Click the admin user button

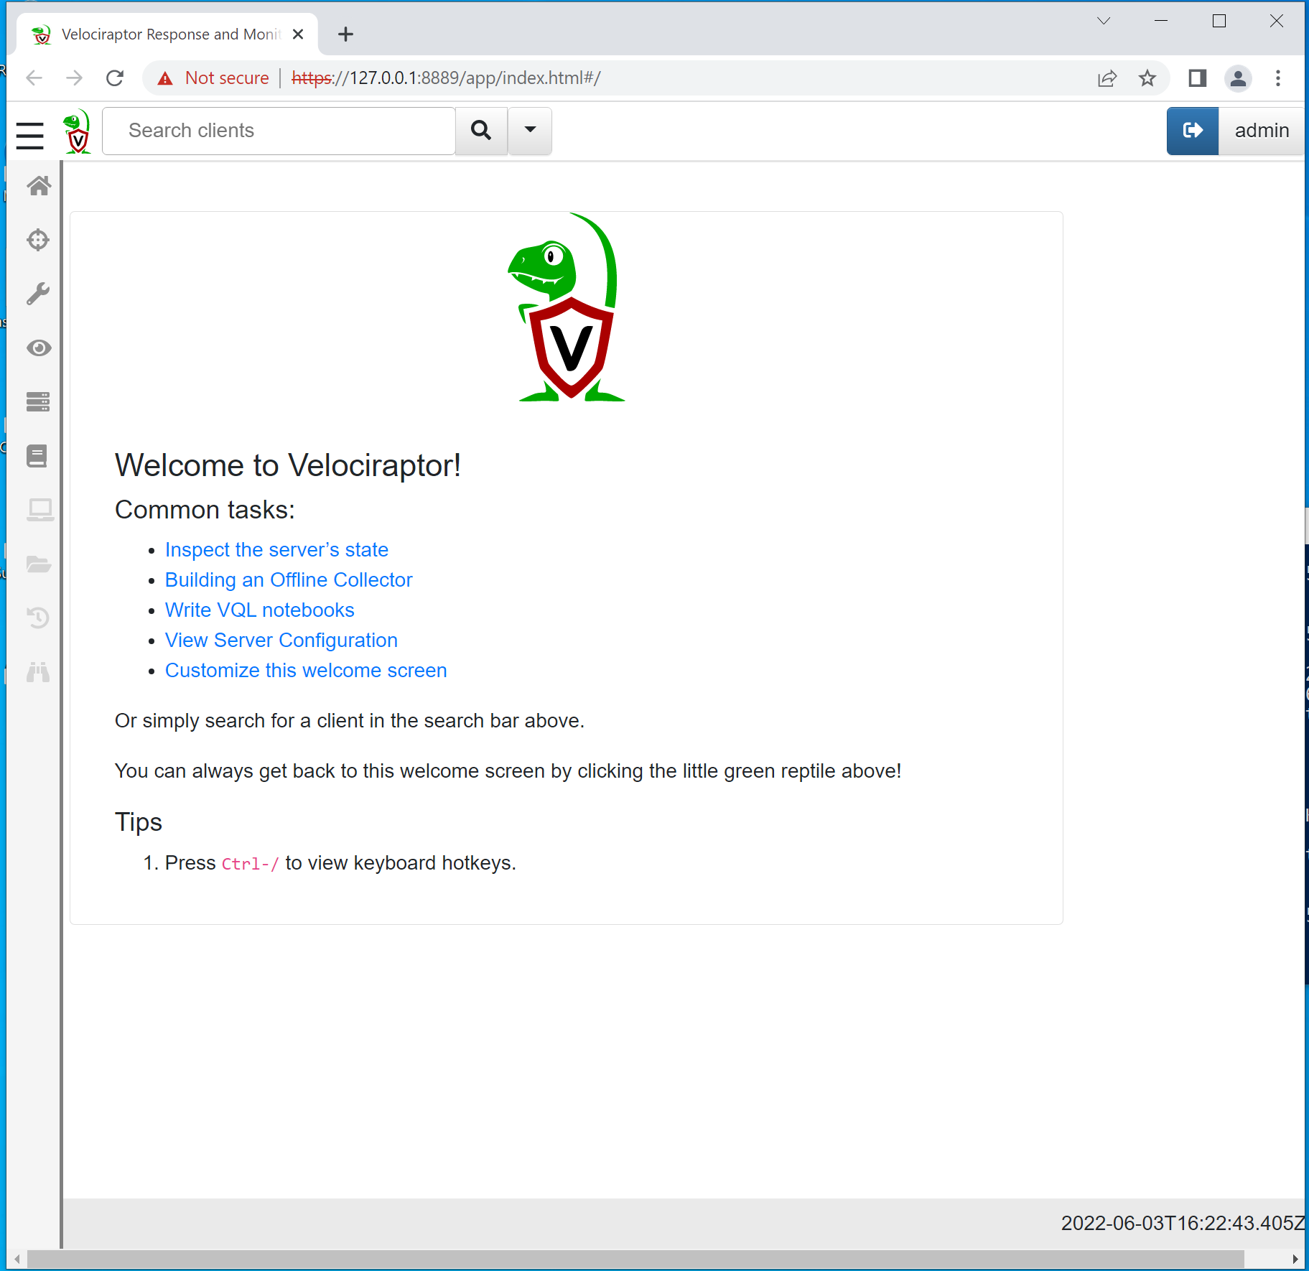(x=1262, y=131)
